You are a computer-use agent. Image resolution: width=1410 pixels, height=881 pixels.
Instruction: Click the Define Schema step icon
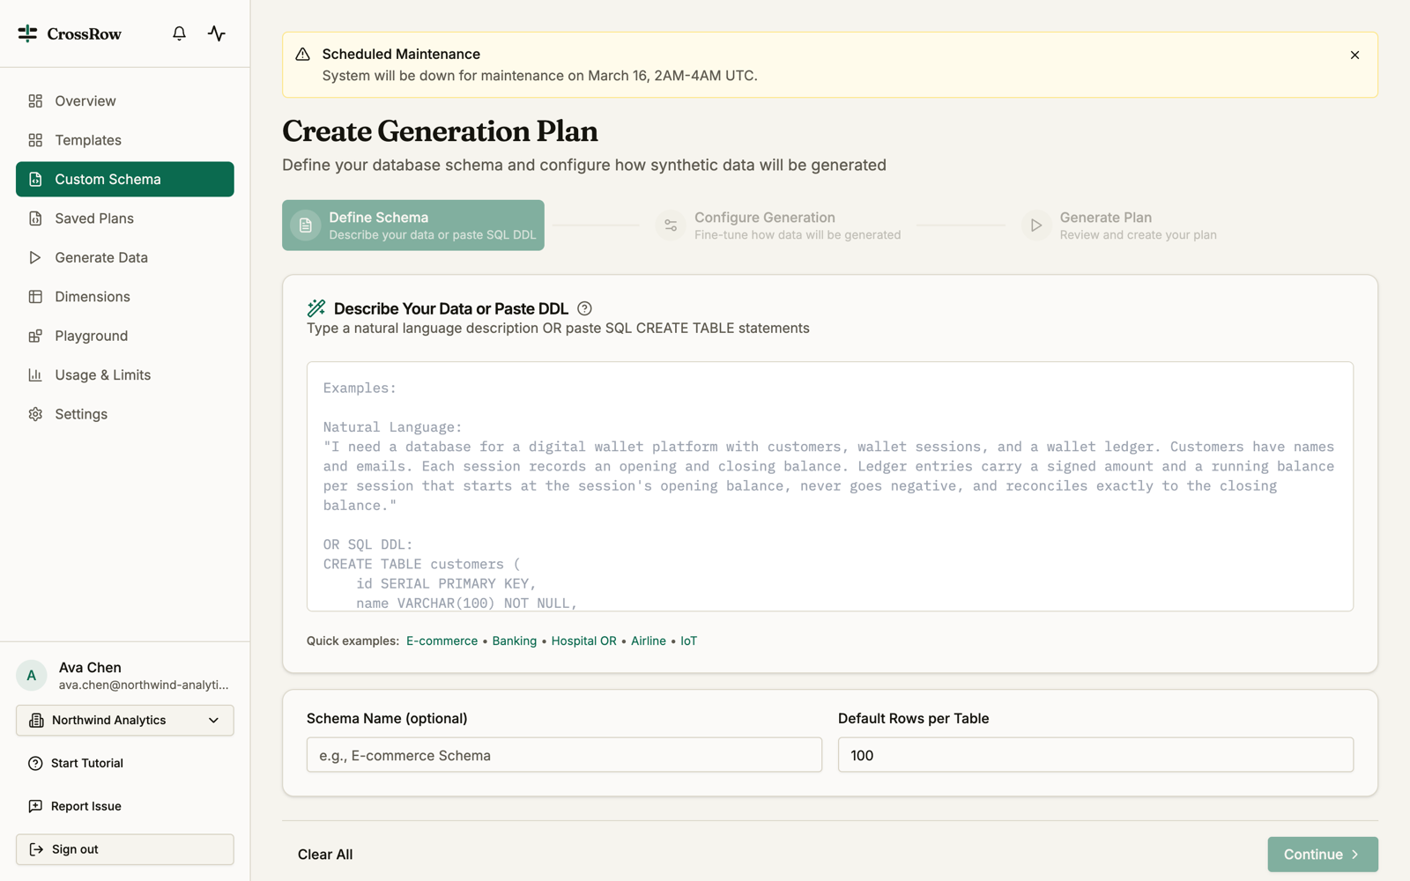305,226
